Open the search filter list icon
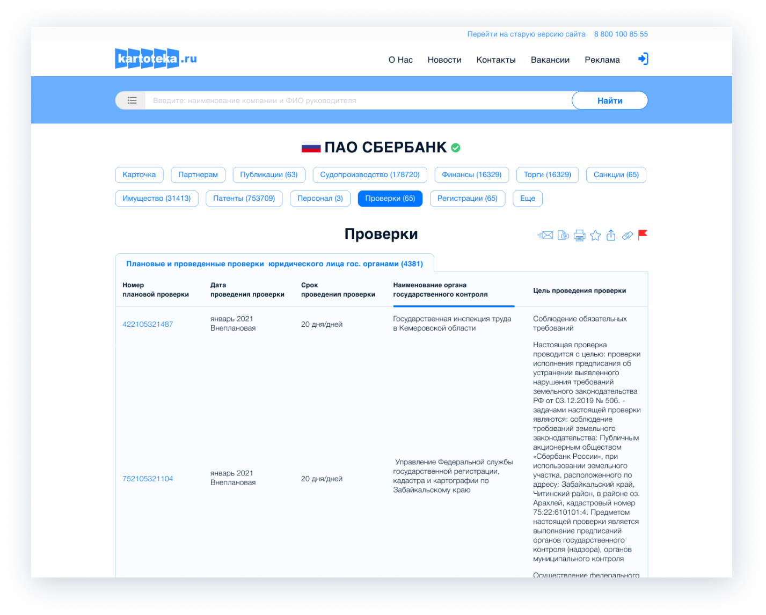The image size is (766, 615). 132,100
